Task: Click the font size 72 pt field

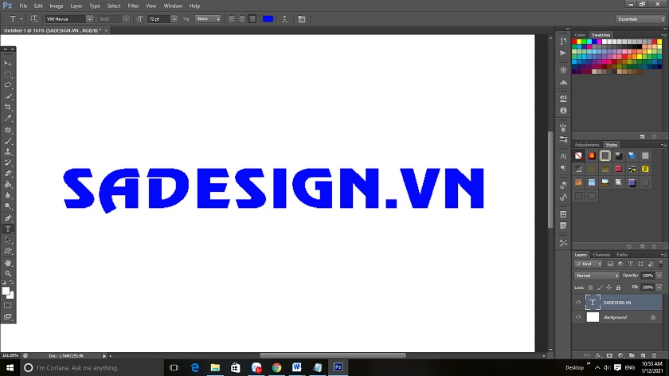Action: click(159, 19)
